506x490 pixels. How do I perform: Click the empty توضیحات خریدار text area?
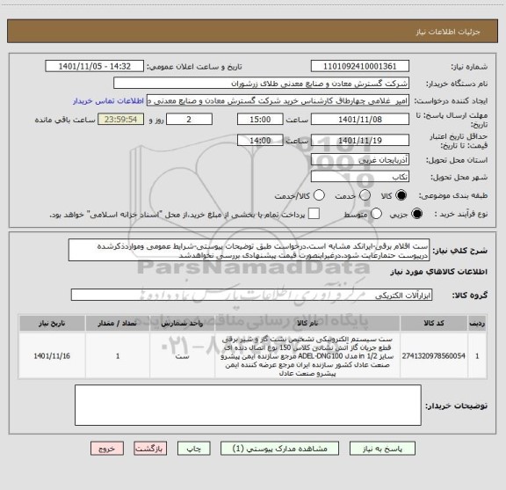pyautogui.click(x=248, y=405)
